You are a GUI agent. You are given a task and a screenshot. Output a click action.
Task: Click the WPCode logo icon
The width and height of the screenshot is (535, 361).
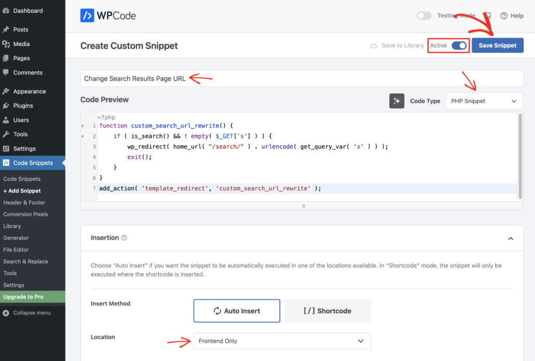(87, 16)
